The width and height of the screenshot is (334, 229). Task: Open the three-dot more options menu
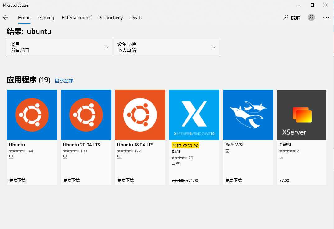tap(326, 18)
